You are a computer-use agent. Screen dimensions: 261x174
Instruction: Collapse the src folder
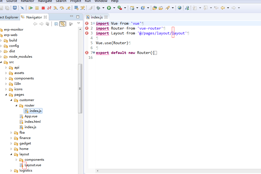1,62
